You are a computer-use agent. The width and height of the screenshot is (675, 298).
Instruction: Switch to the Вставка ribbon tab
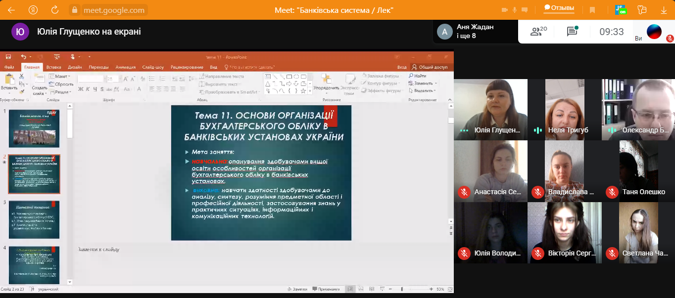[x=53, y=67]
